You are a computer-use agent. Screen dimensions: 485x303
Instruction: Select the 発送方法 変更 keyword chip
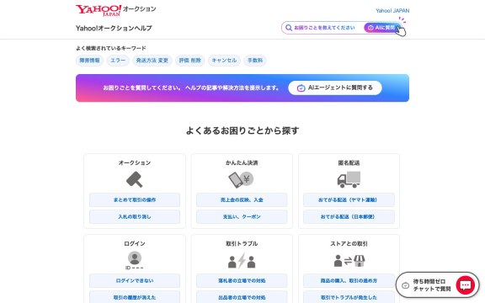click(x=152, y=61)
